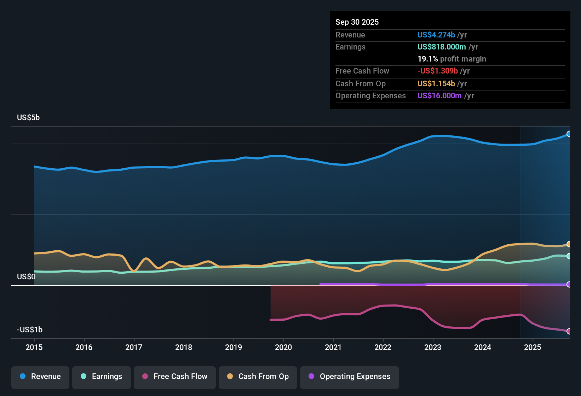Toggle the Earnings series visibility
This screenshot has height=396, width=581.
pyautogui.click(x=101, y=377)
